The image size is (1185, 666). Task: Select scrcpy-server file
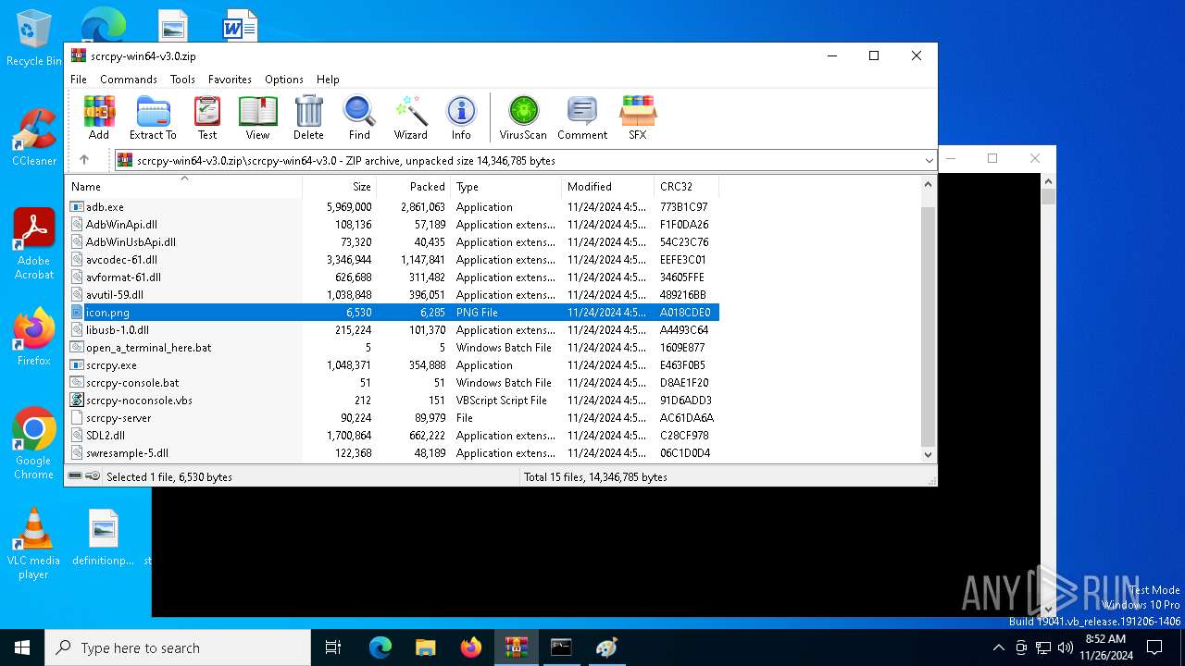pos(393,418)
